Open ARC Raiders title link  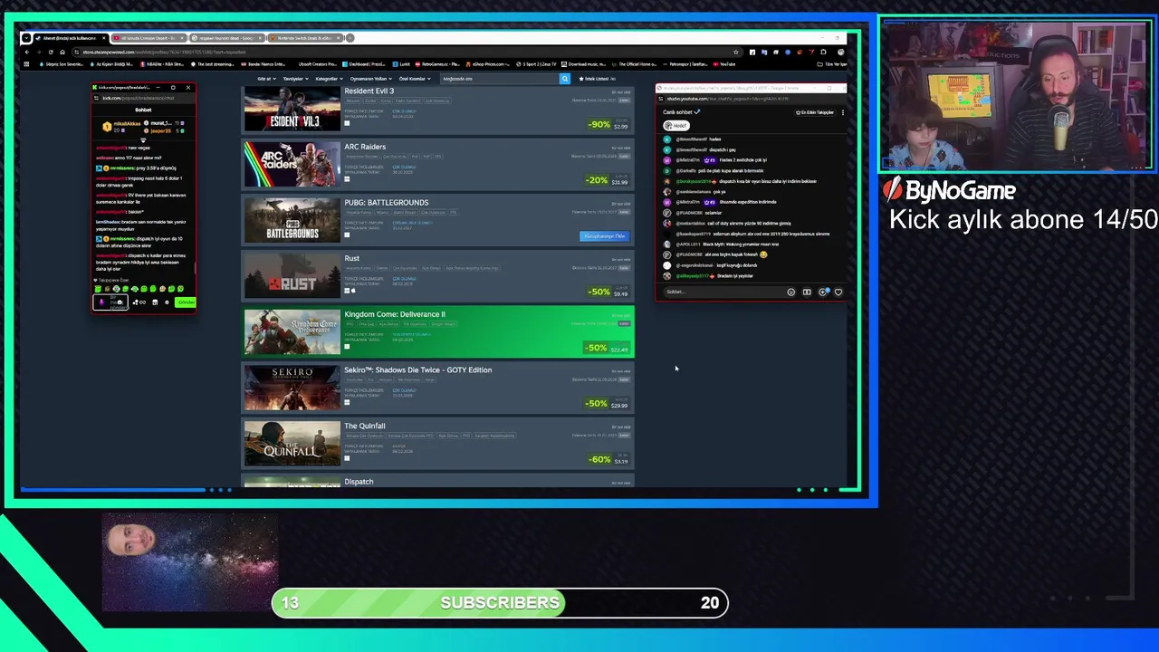[365, 147]
